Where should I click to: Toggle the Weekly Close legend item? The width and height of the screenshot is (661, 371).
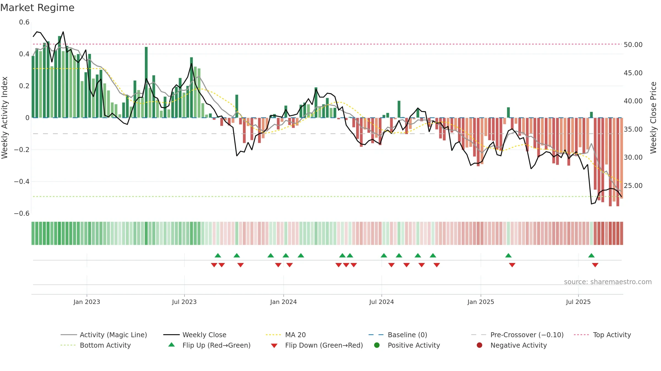pyautogui.click(x=195, y=335)
